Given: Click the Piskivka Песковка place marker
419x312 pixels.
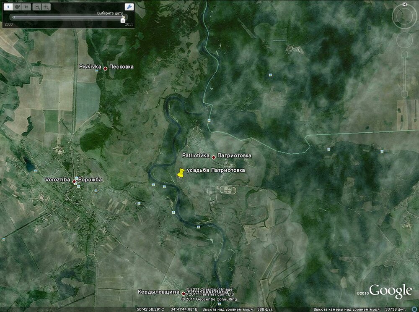Looking at the screenshot, I should point(105,68).
